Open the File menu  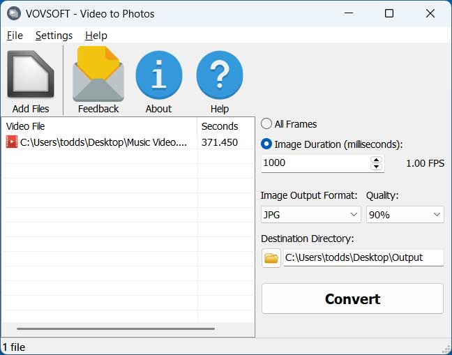point(15,36)
